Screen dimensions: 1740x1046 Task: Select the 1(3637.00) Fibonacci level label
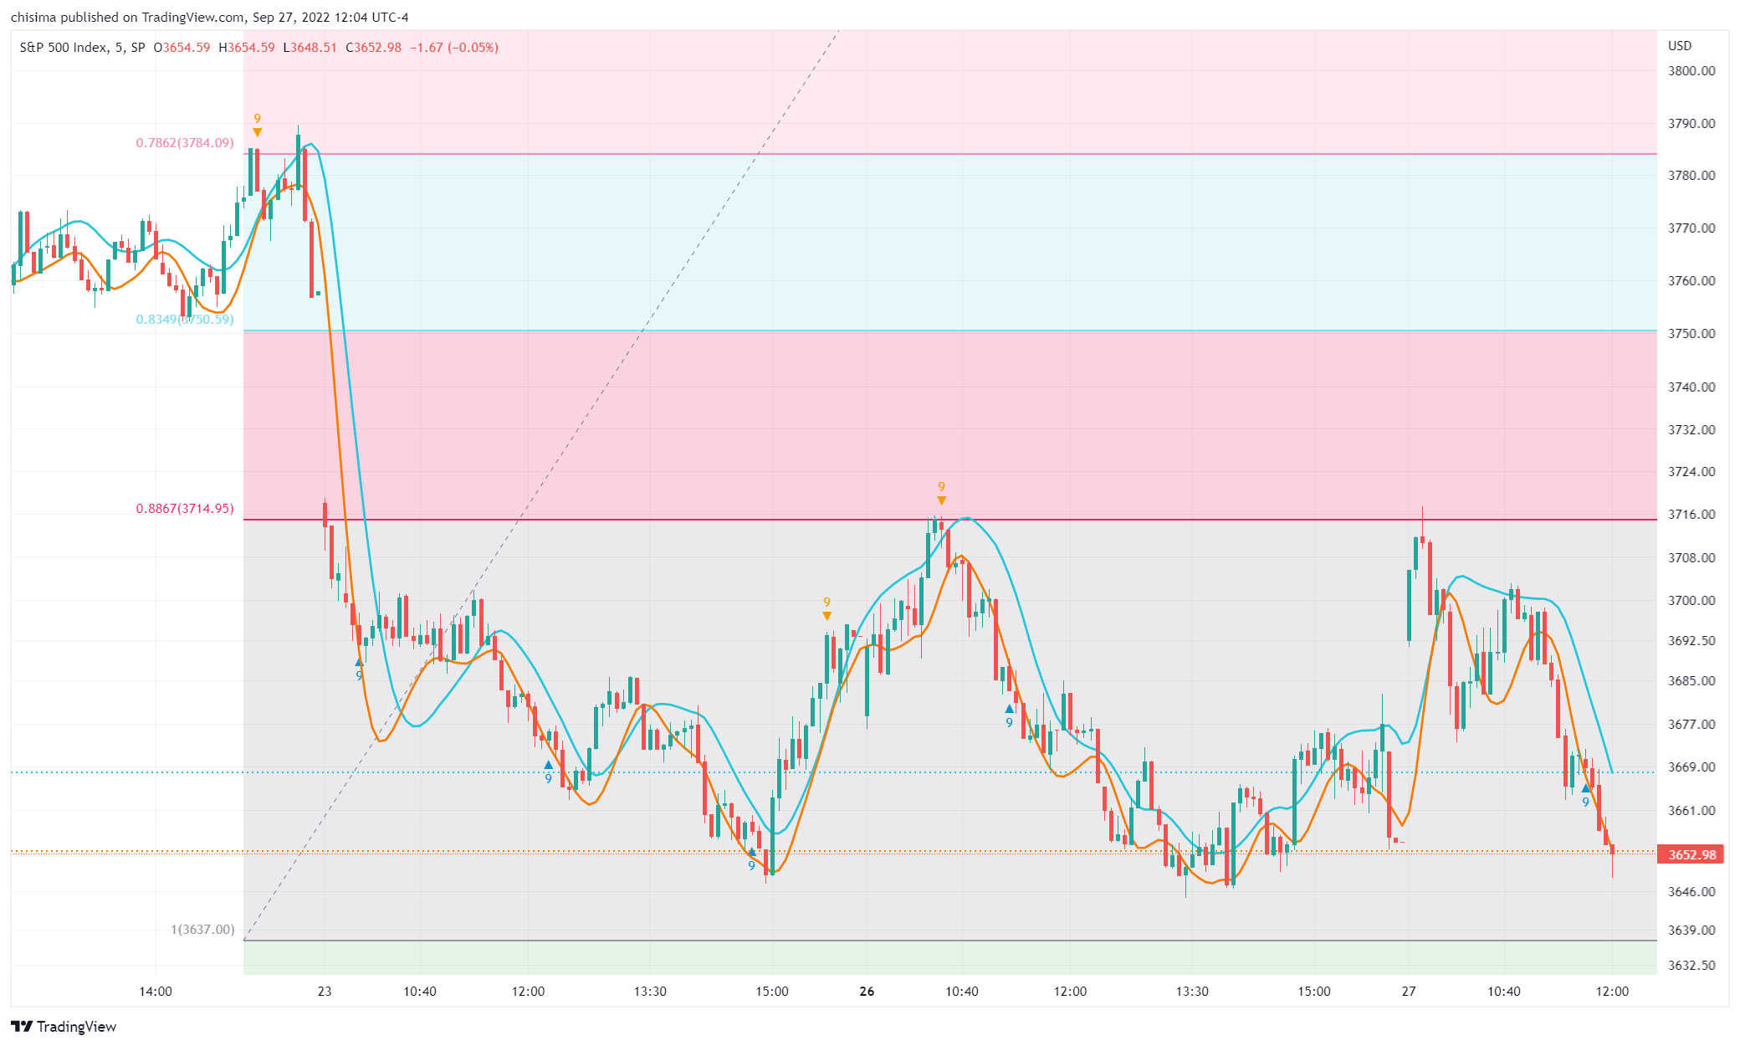tap(202, 930)
